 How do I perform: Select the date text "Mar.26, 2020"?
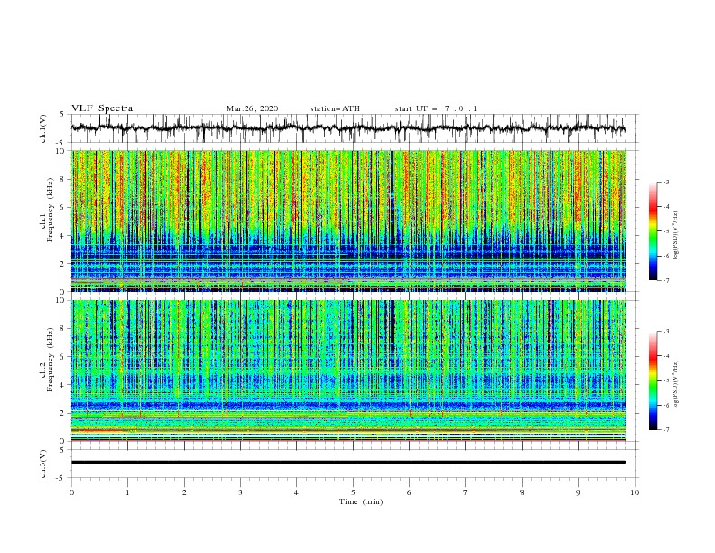(252, 108)
